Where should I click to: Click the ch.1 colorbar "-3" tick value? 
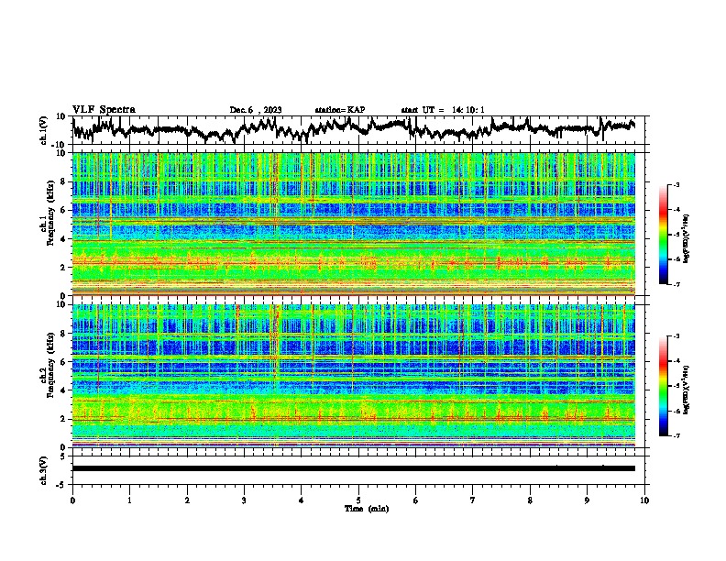point(676,184)
